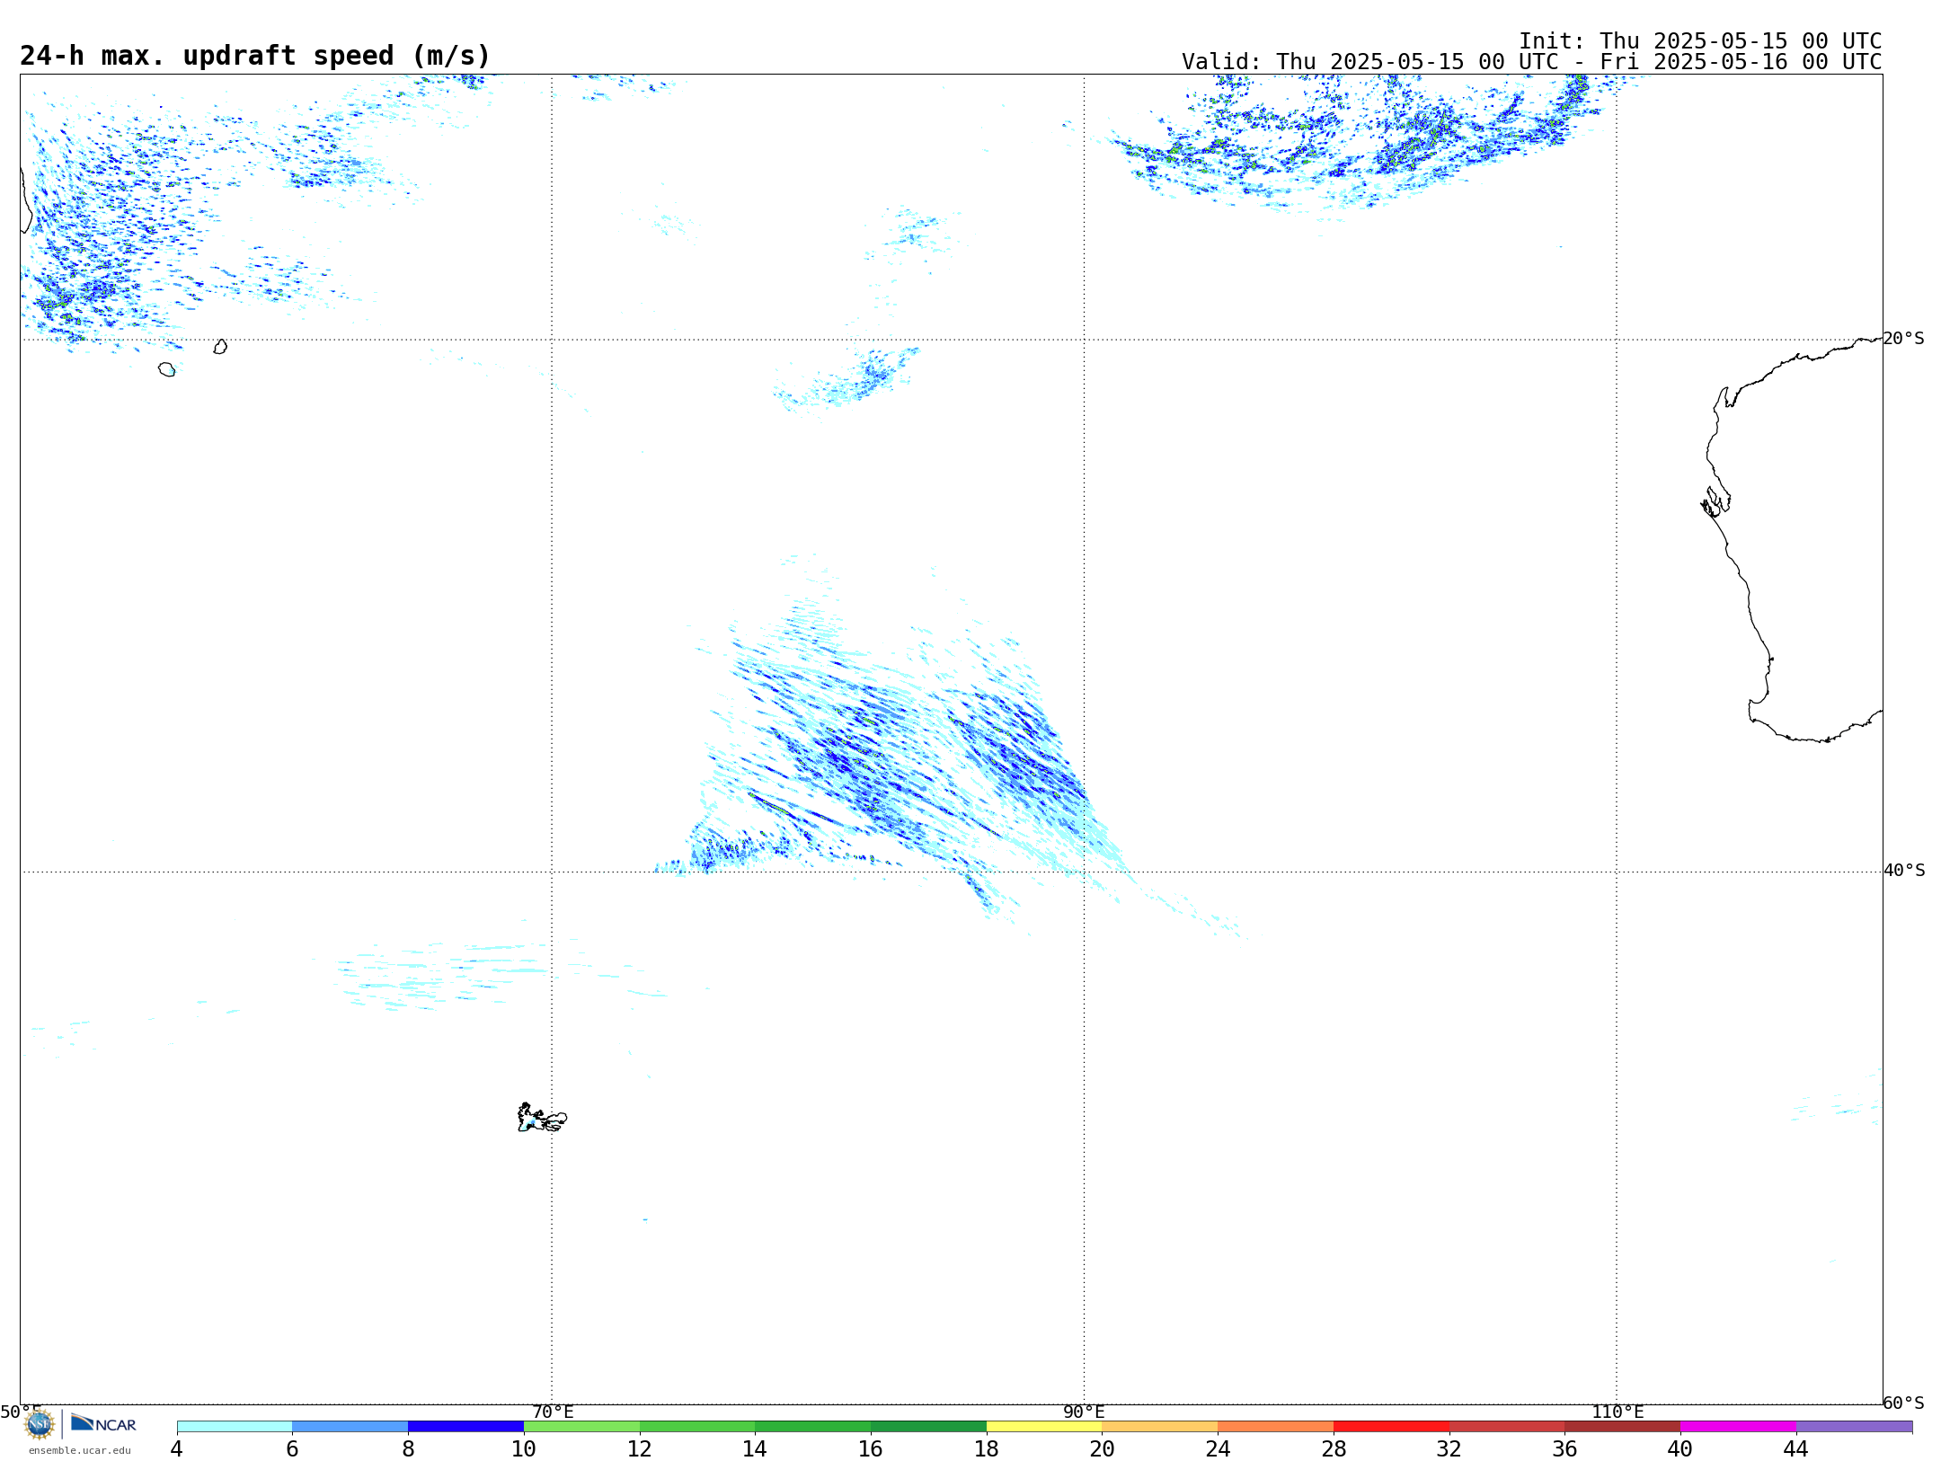Click the Kerguelen Islands outline near 70°E
The image size is (1941, 1461).
[542, 1118]
